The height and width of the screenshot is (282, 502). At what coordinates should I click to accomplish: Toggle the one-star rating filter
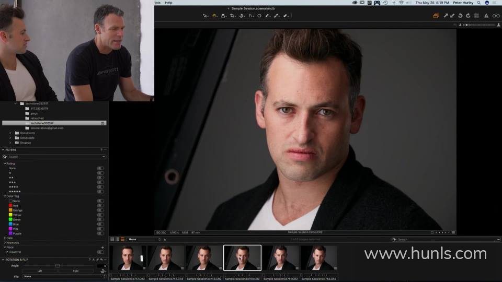click(100, 173)
